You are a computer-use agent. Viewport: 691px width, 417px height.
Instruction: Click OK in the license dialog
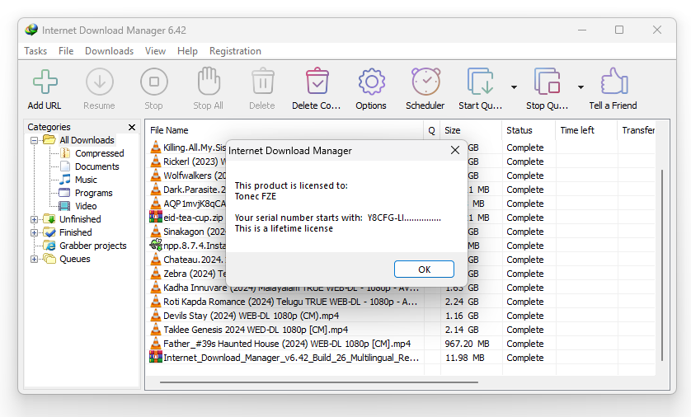click(x=424, y=269)
